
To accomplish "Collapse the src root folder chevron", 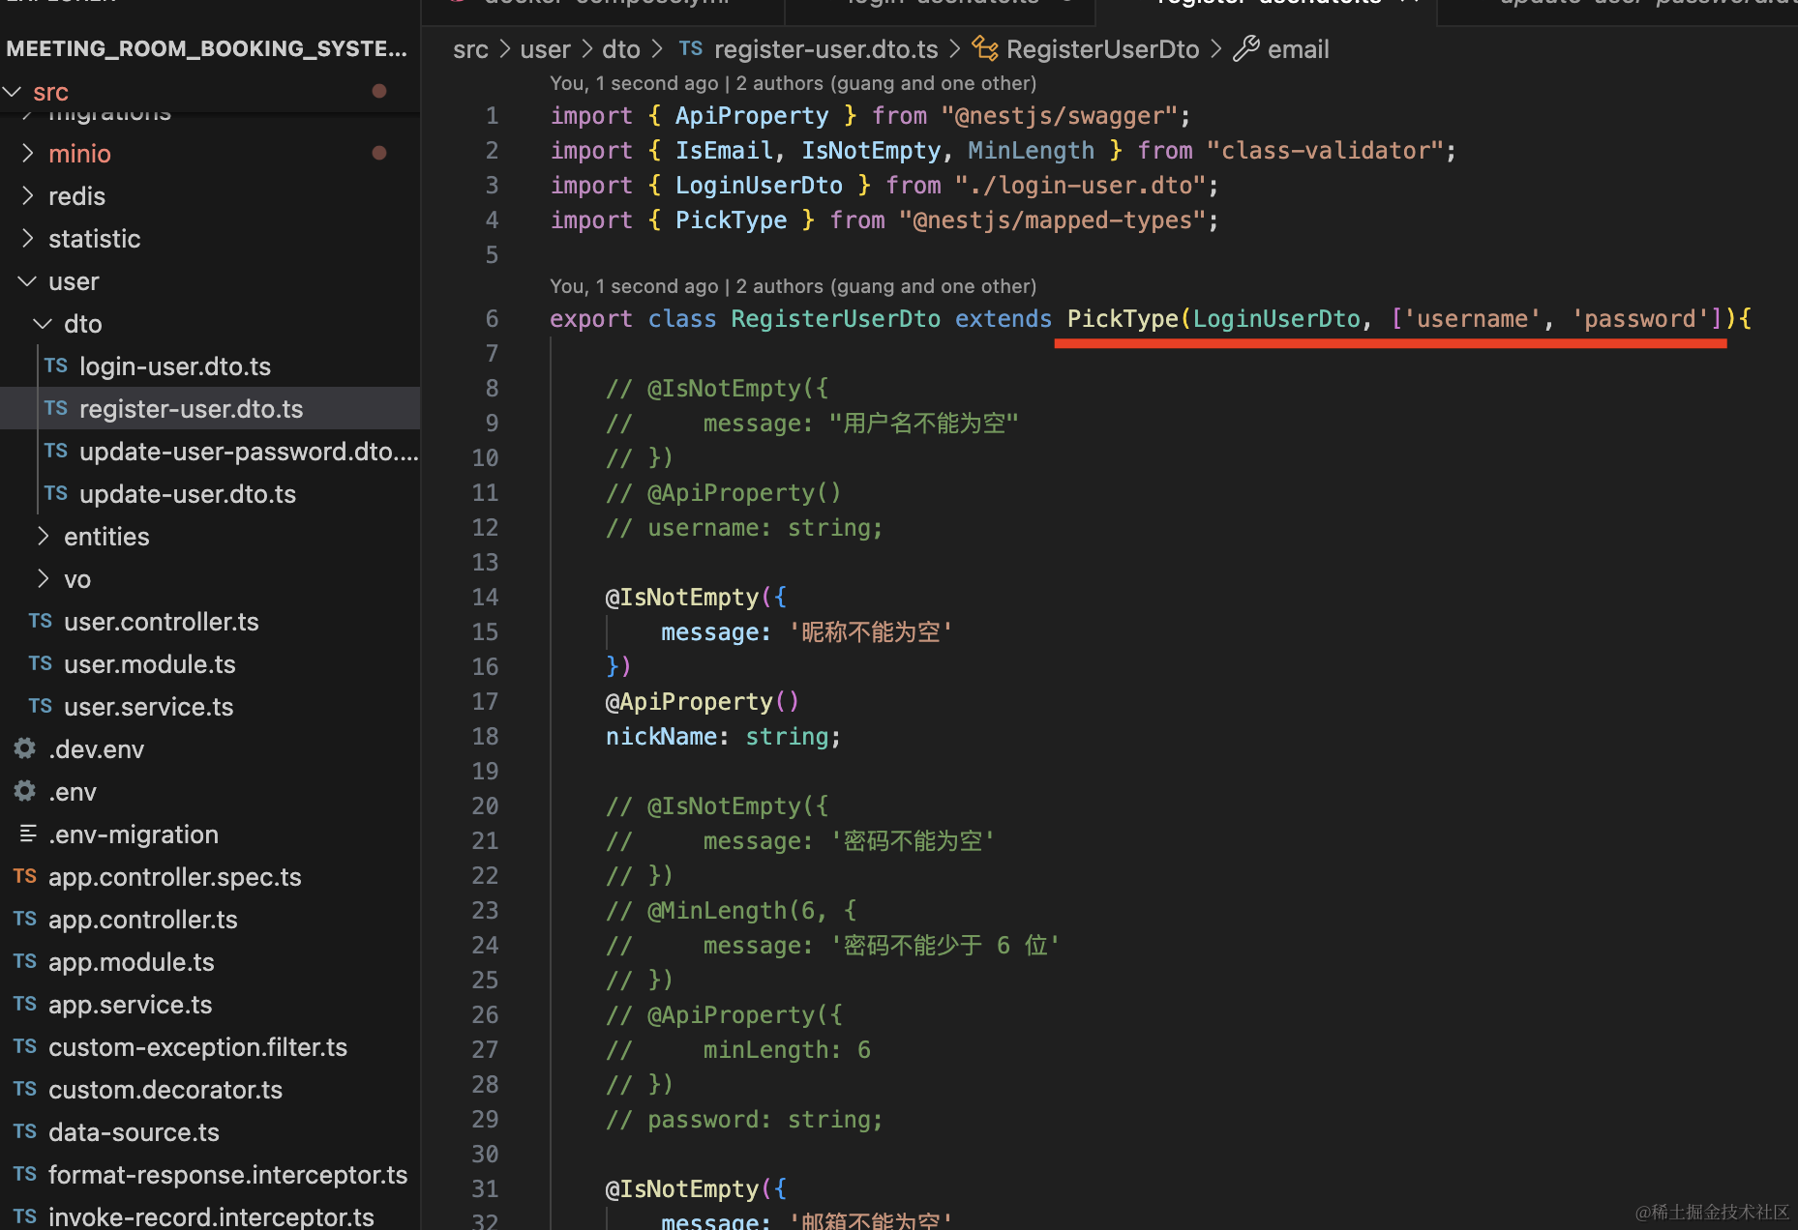I will point(13,92).
